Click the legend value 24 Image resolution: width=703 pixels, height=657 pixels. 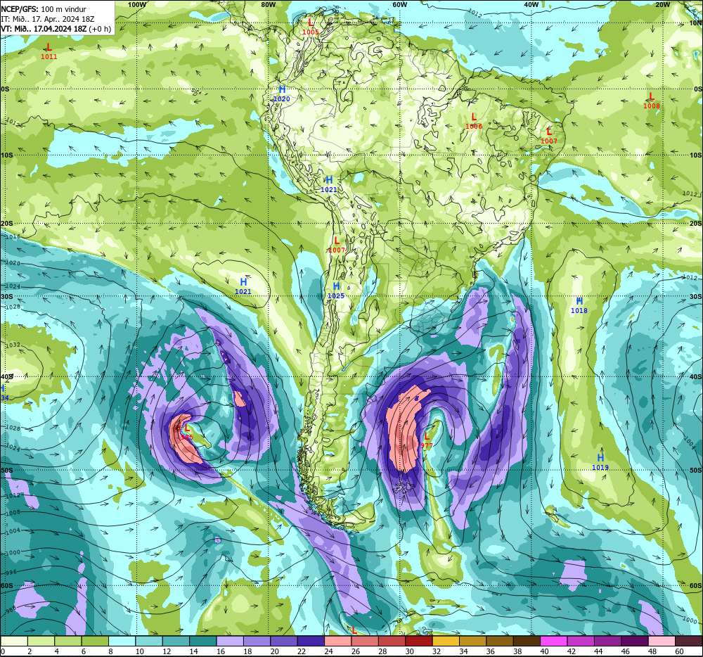click(328, 651)
